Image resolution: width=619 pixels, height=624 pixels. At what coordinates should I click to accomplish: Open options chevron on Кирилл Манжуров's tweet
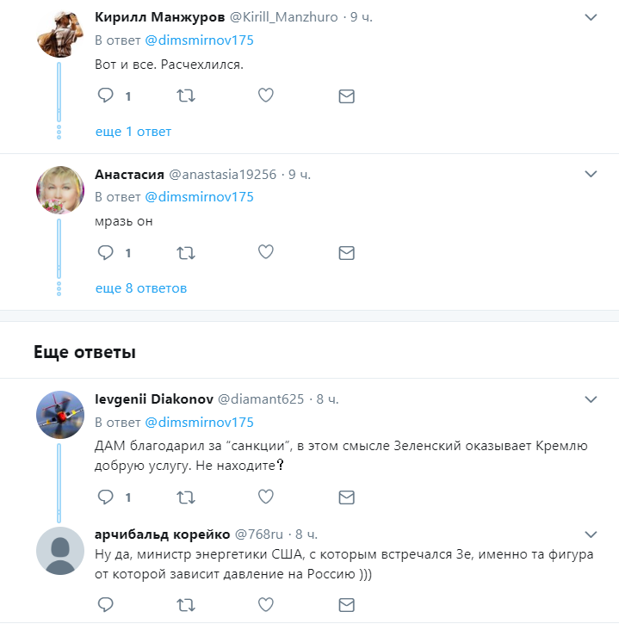[x=591, y=17]
